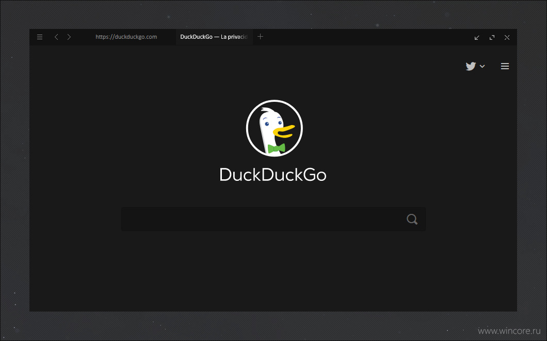The image size is (547, 341).
Task: Expand the chevron next to the Twitter icon
Action: point(482,66)
